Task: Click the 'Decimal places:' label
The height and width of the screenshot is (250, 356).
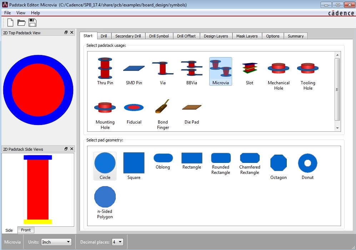Action: point(95,242)
